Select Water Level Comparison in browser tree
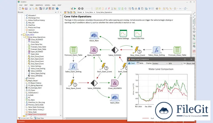Image resolution: width=213 pixels, height=123 pixels. tap(37, 114)
